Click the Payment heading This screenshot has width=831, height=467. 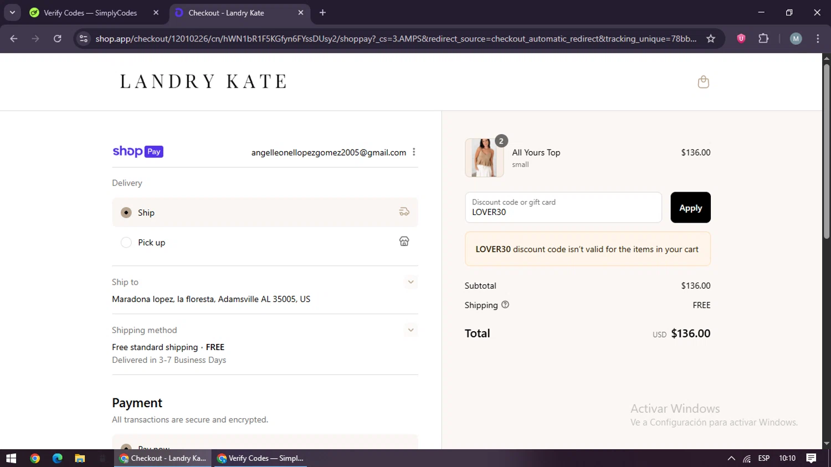click(137, 403)
